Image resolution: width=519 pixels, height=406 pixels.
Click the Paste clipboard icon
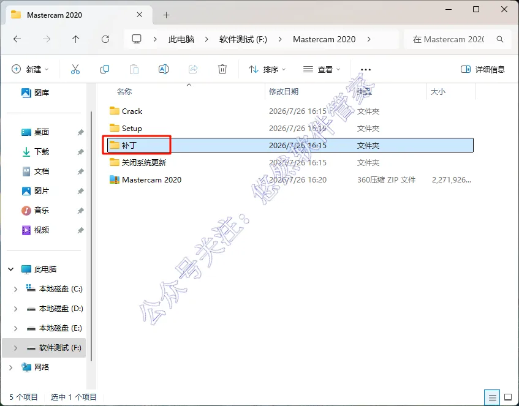pyautogui.click(x=134, y=69)
